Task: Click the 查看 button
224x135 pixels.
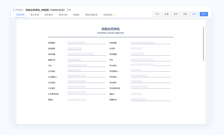Action: 167,14
